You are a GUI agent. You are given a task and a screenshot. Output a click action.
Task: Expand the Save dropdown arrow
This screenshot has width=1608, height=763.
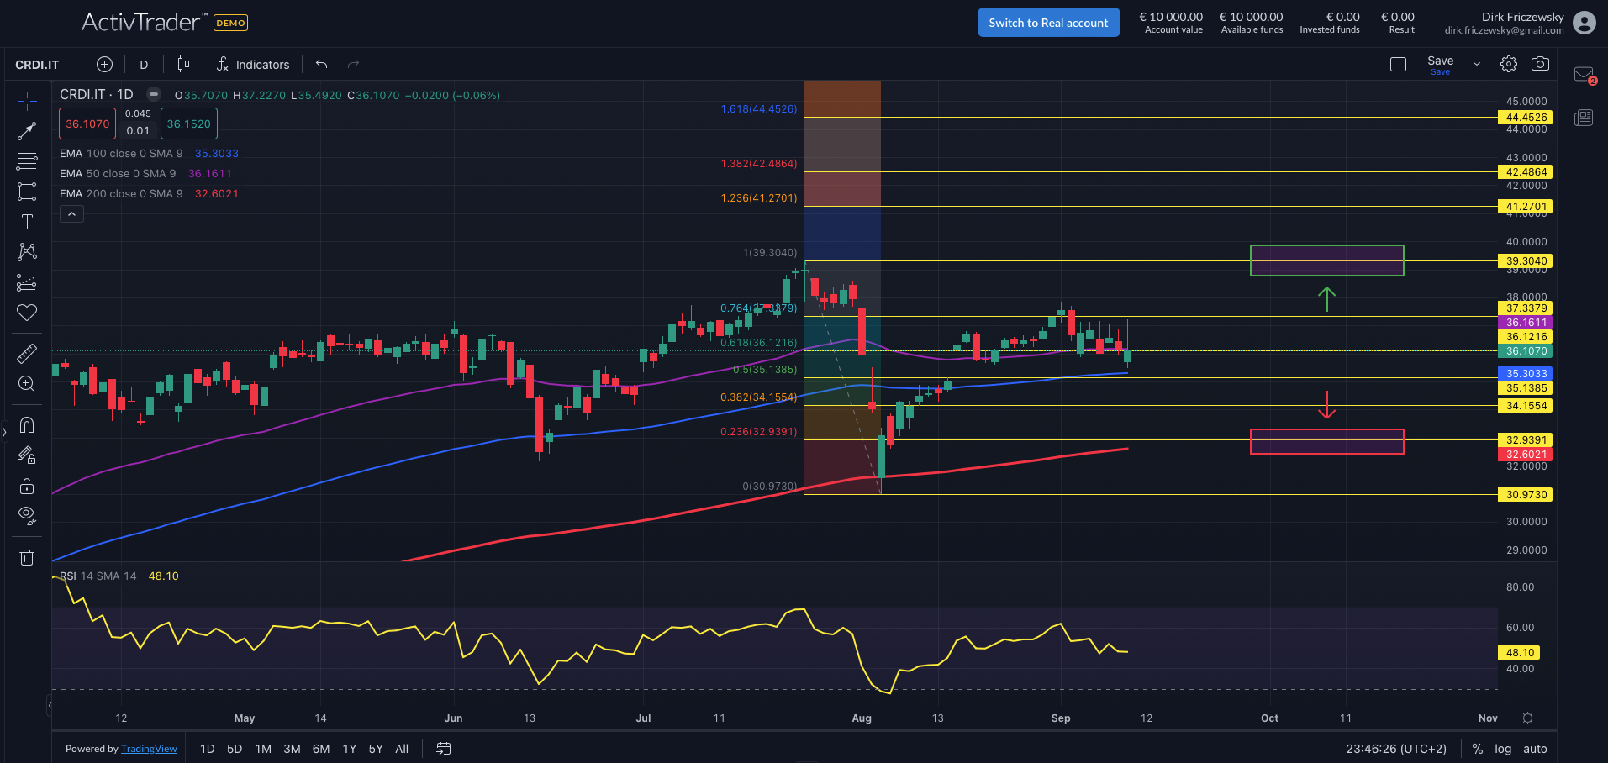coord(1476,64)
